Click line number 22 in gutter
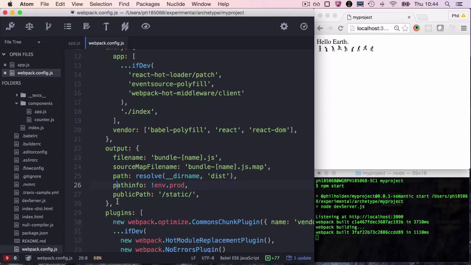Image resolution: width=471 pixels, height=265 pixels. 77,148
